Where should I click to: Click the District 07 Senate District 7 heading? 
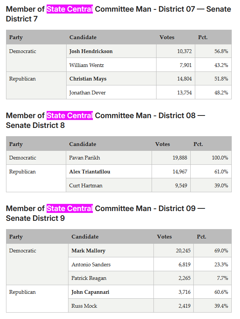(118, 14)
